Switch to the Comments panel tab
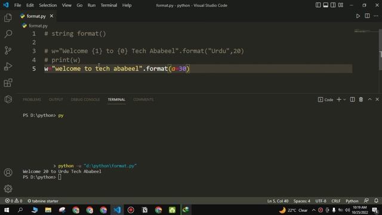The height and width of the screenshot is (215, 382). coord(143,100)
